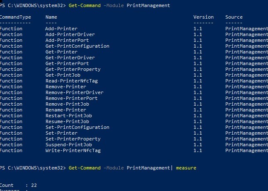Click the Source column header
Screen dimensions: 268x191
point(234,17)
